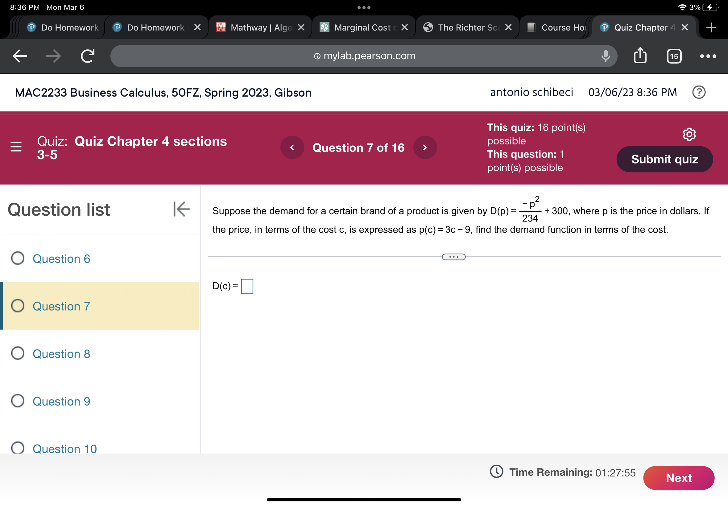Viewport: 728px width, 506px height.
Task: Click the D(c) answer input box
Action: click(247, 286)
